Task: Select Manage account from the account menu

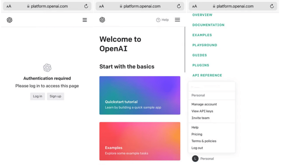Action: (x=204, y=104)
